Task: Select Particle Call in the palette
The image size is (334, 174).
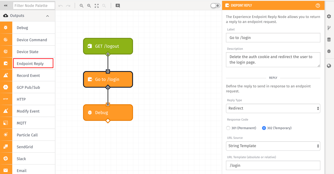Action: (x=27, y=135)
